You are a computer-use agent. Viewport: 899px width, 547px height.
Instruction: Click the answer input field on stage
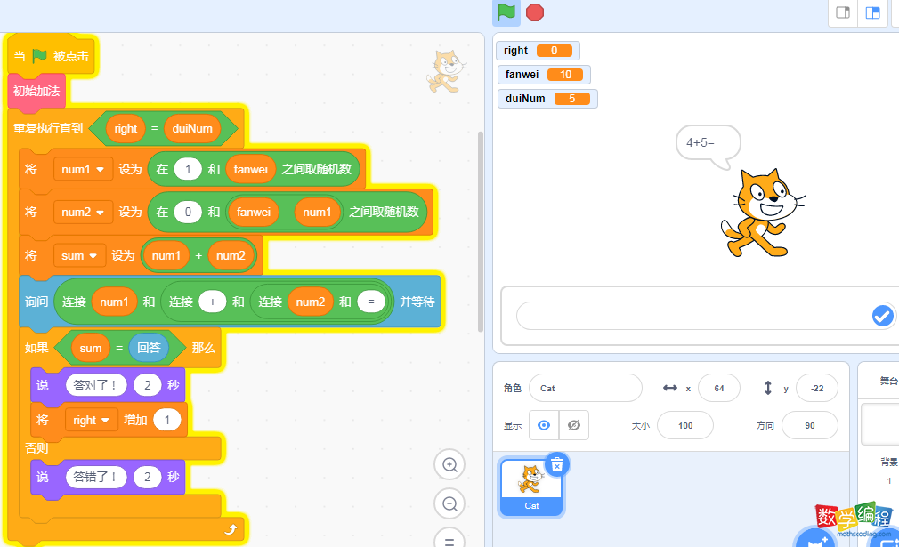[x=693, y=316]
